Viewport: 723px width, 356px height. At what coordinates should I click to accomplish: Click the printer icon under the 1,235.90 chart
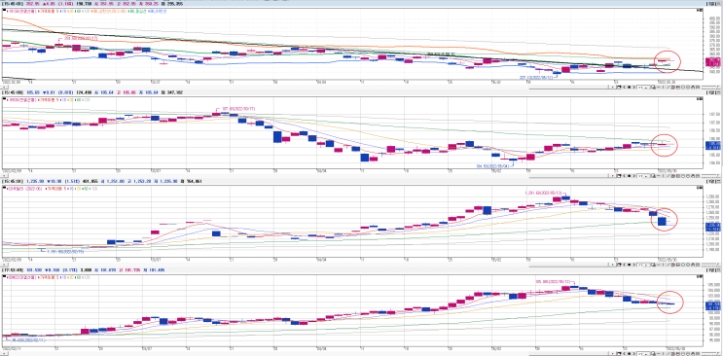[x=693, y=266]
